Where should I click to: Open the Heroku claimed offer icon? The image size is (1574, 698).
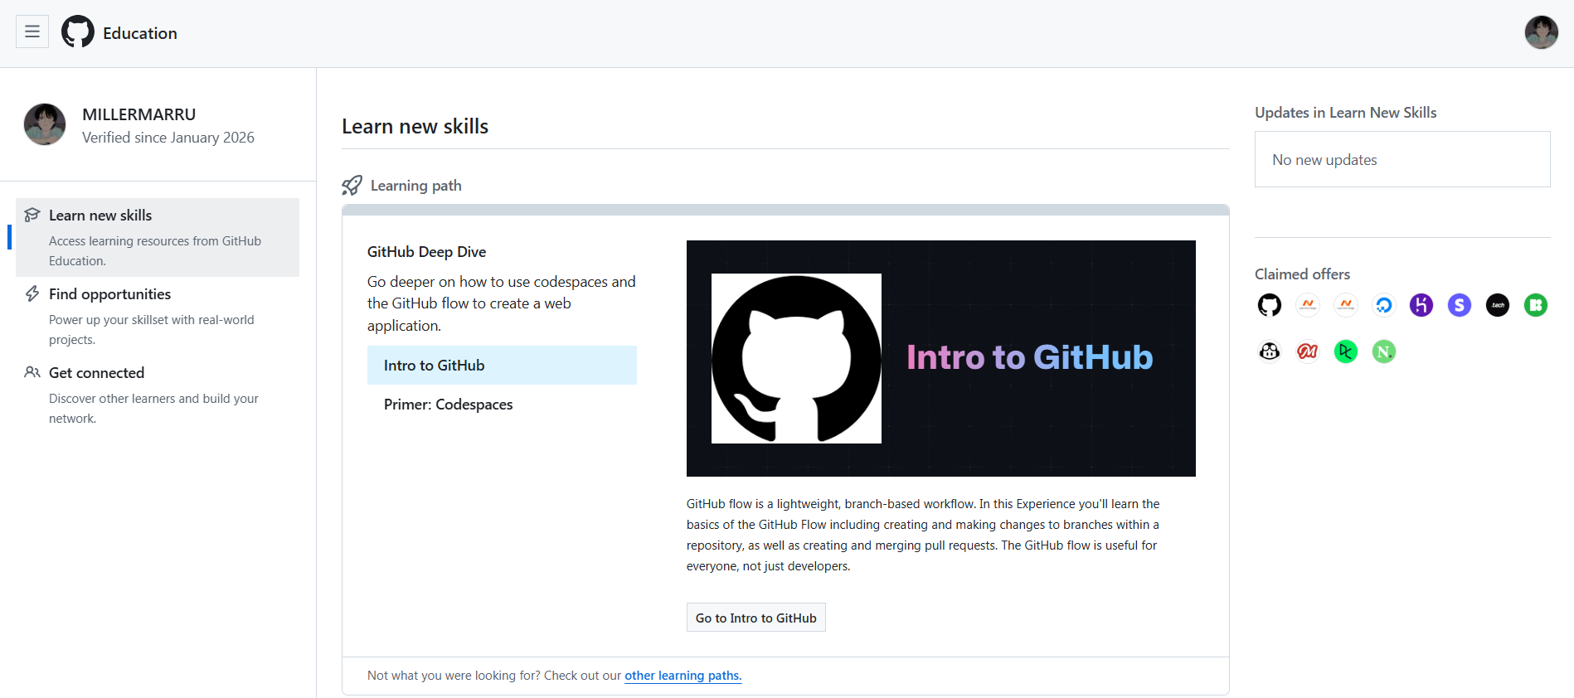(1421, 305)
